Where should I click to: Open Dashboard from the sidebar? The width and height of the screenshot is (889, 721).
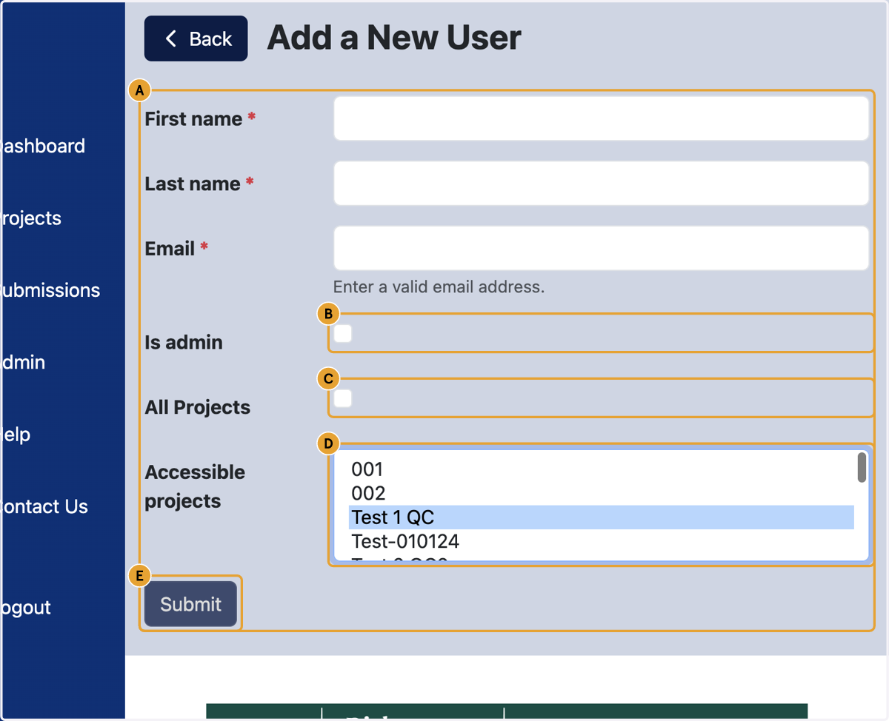pos(42,146)
